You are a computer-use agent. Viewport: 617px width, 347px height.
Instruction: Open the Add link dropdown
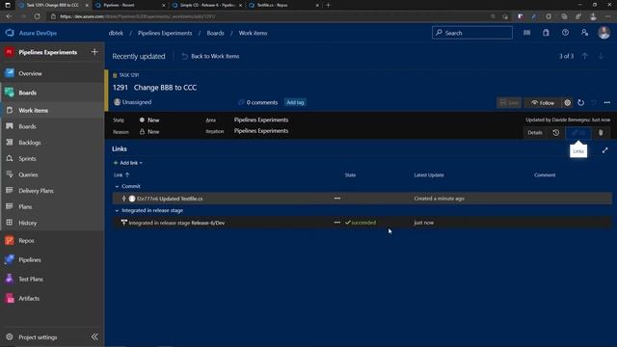(128, 163)
